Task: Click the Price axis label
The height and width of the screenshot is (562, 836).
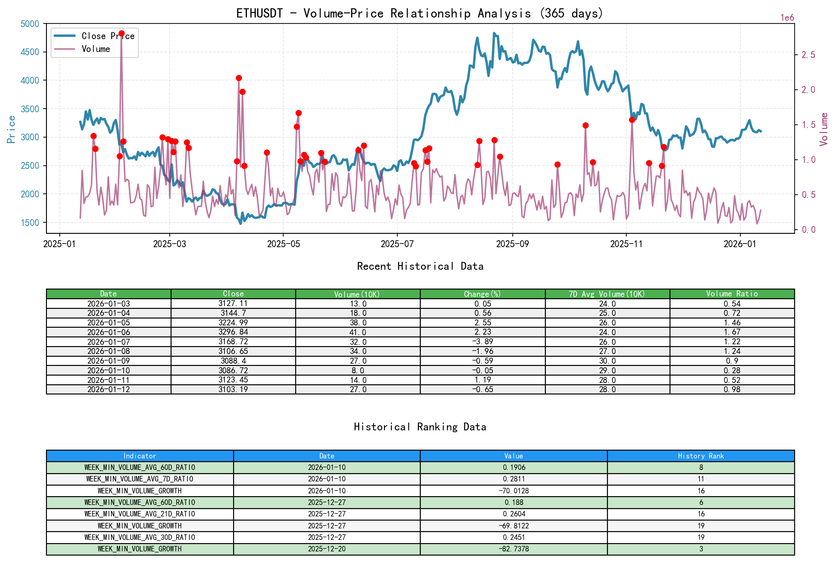Action: [12, 130]
